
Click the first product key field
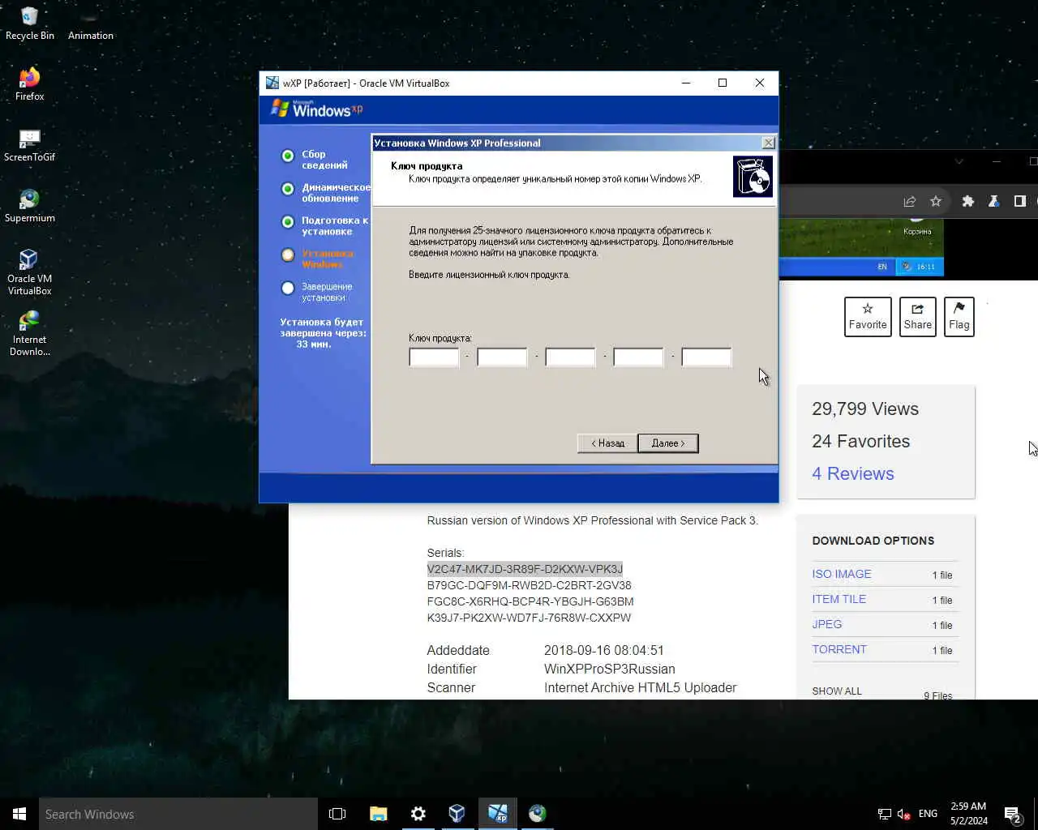(434, 357)
